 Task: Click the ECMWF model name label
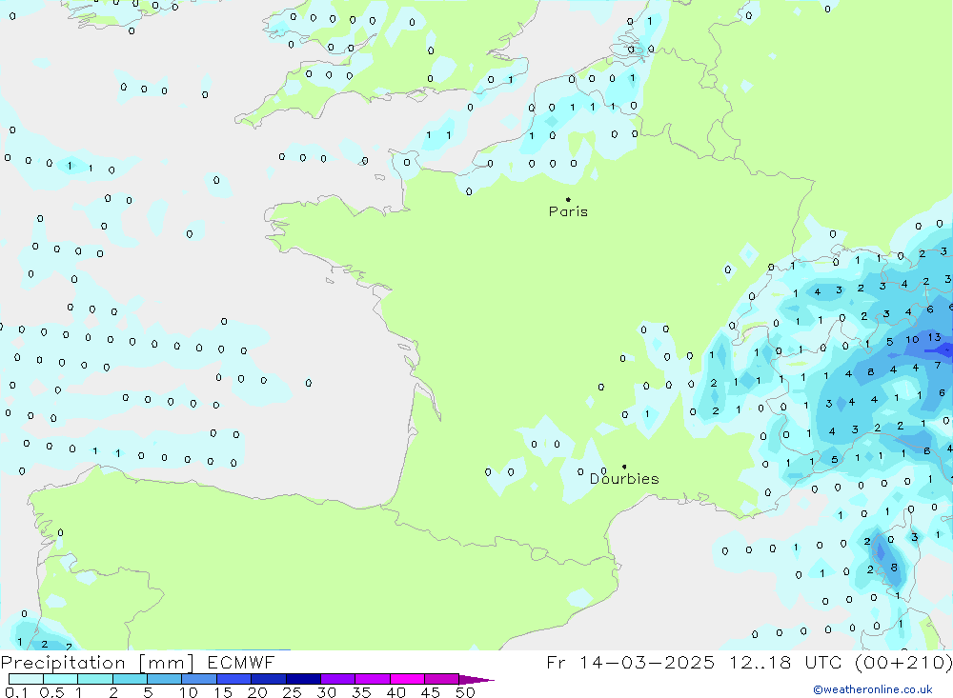pos(241,662)
